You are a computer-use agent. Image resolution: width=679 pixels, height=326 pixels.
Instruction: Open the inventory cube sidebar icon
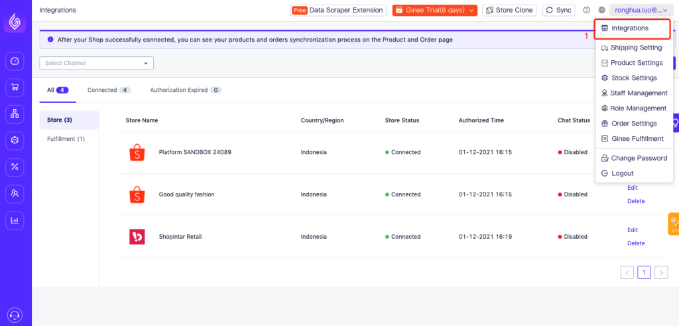pyautogui.click(x=15, y=140)
